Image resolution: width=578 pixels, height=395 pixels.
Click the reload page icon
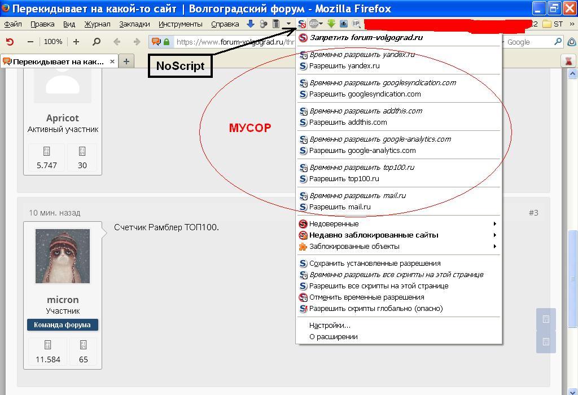point(10,42)
